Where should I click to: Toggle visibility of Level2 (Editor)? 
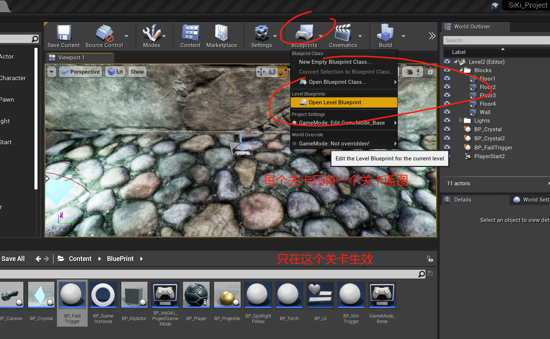coord(447,62)
